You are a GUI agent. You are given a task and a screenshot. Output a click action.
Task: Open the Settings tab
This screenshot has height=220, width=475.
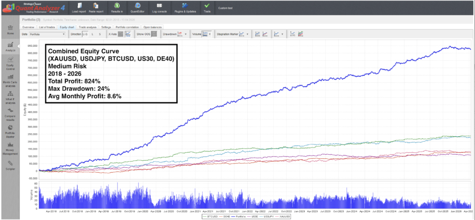[106, 27]
